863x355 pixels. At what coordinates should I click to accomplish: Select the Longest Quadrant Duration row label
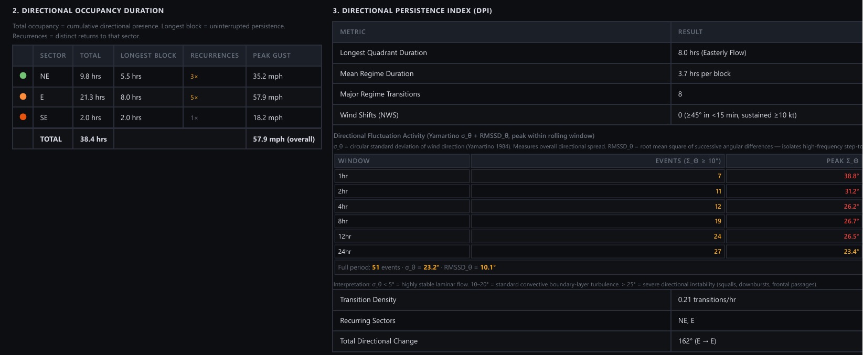click(x=383, y=52)
